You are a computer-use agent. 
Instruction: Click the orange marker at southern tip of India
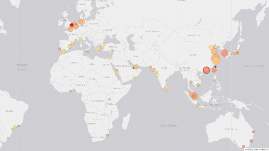click(x=166, y=89)
